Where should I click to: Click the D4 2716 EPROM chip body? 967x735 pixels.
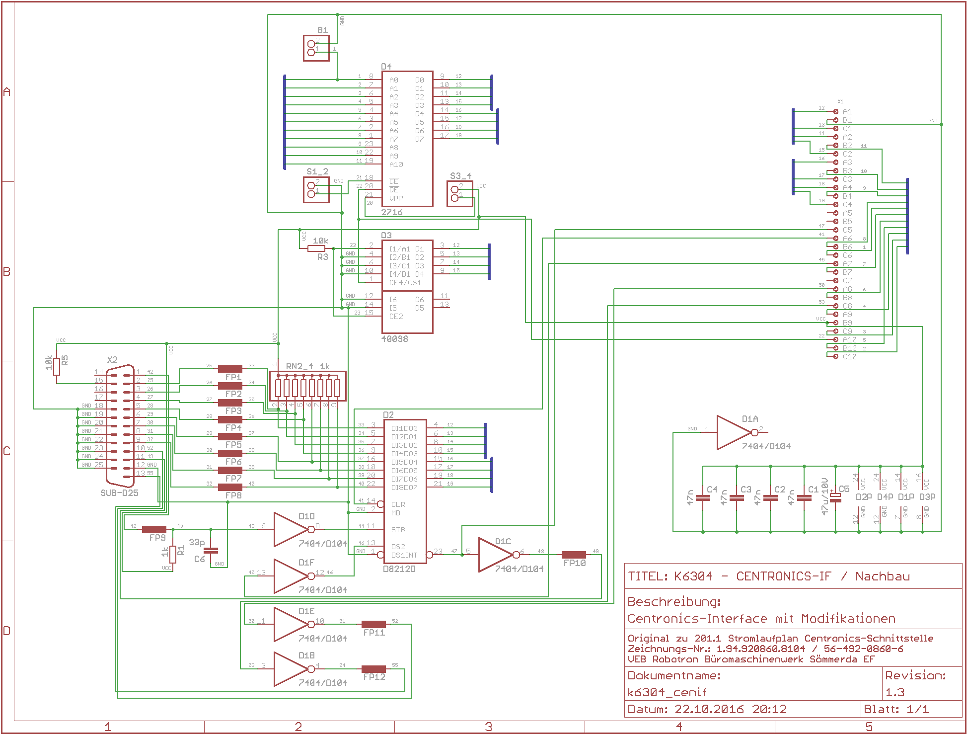(x=407, y=139)
